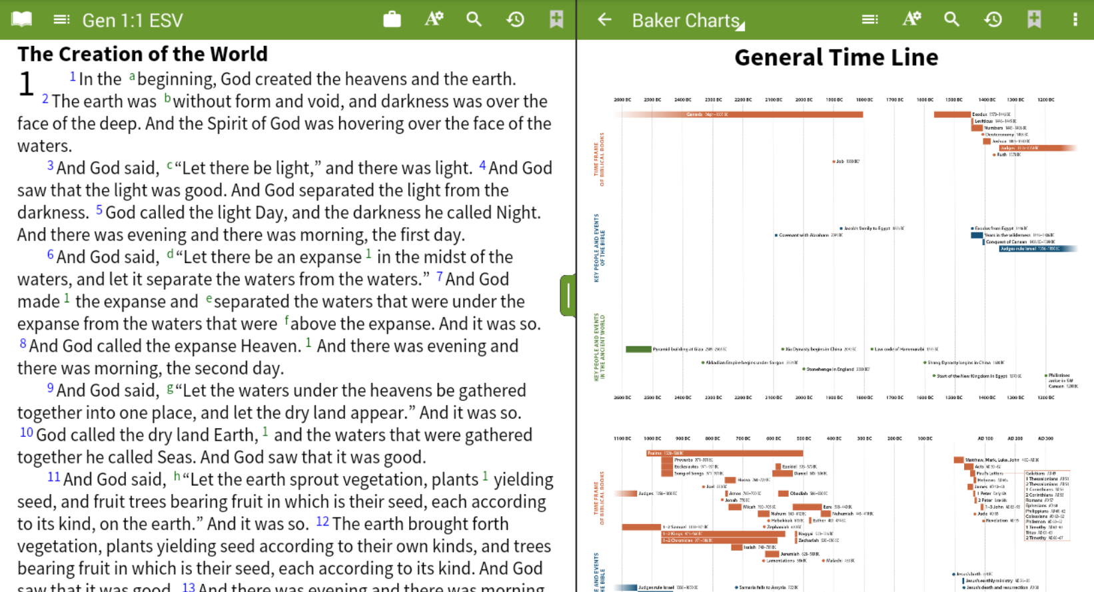The image size is (1094, 592).
Task: Open the Baker Charts table of contents
Action: click(x=869, y=19)
